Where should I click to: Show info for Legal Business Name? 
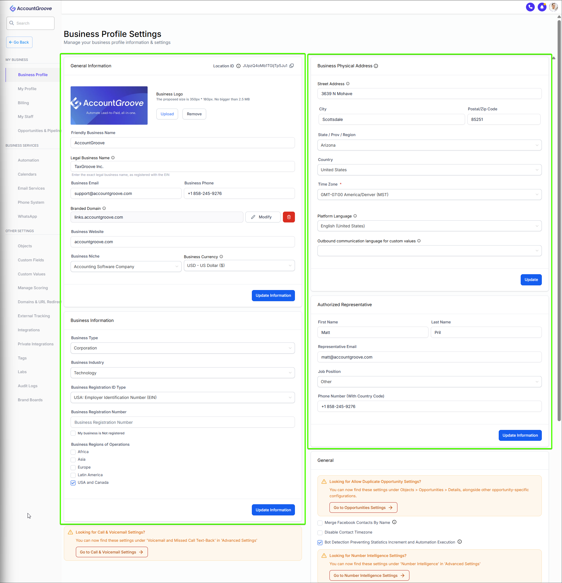pyautogui.click(x=113, y=158)
